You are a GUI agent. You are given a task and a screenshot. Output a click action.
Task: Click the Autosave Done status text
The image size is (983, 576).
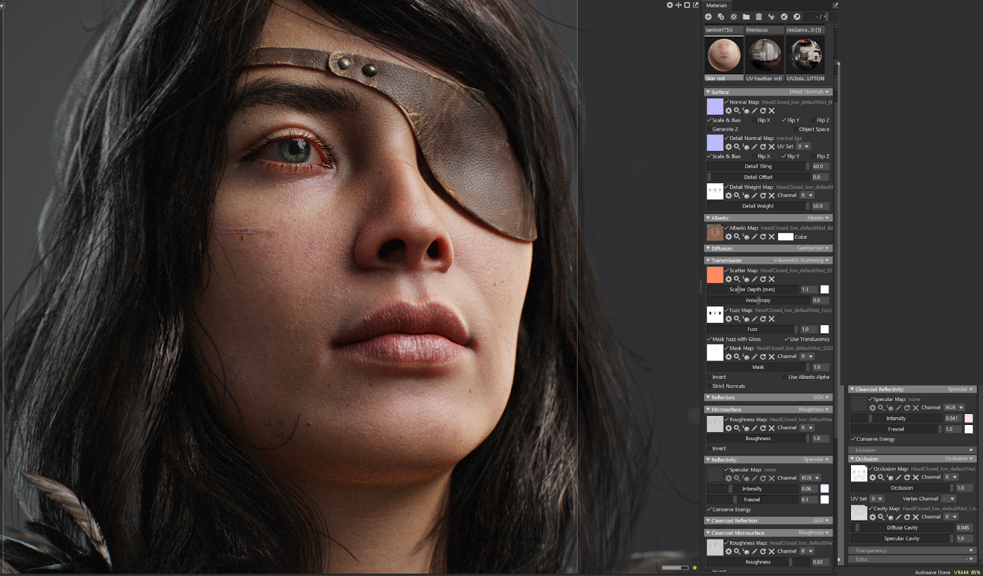point(933,572)
